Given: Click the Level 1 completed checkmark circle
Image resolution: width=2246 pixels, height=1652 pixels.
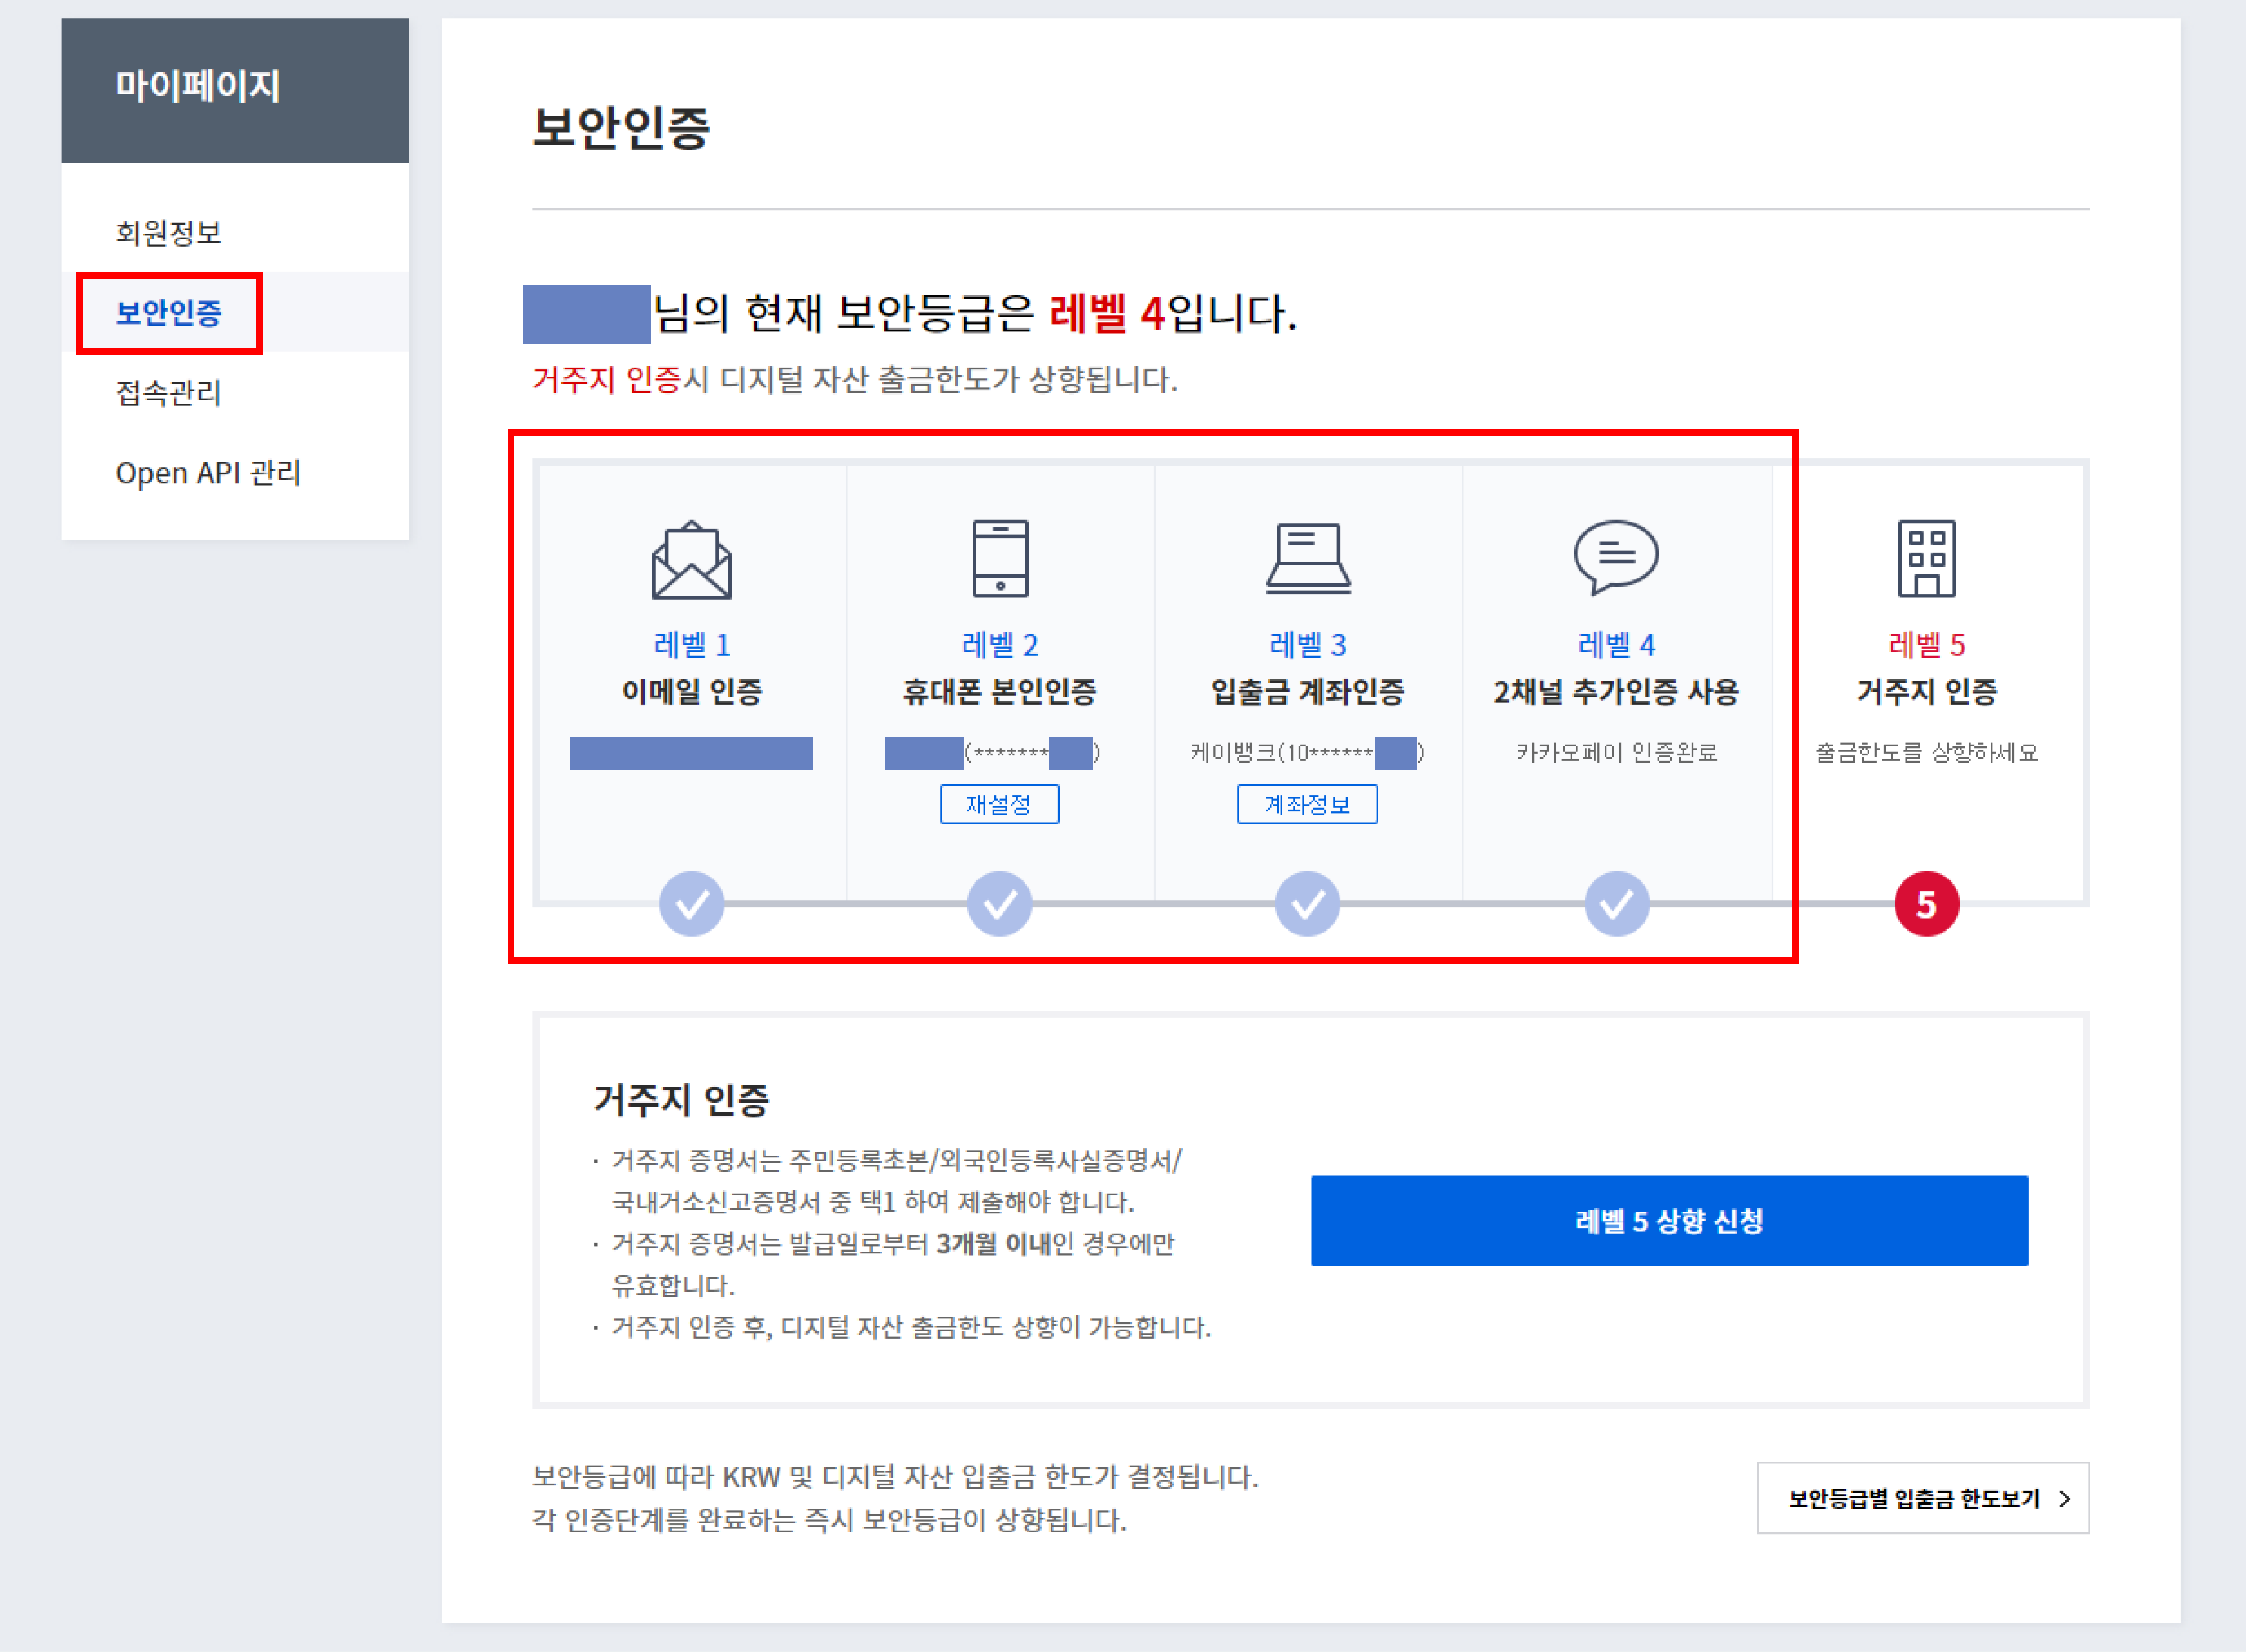Looking at the screenshot, I should click(691, 904).
